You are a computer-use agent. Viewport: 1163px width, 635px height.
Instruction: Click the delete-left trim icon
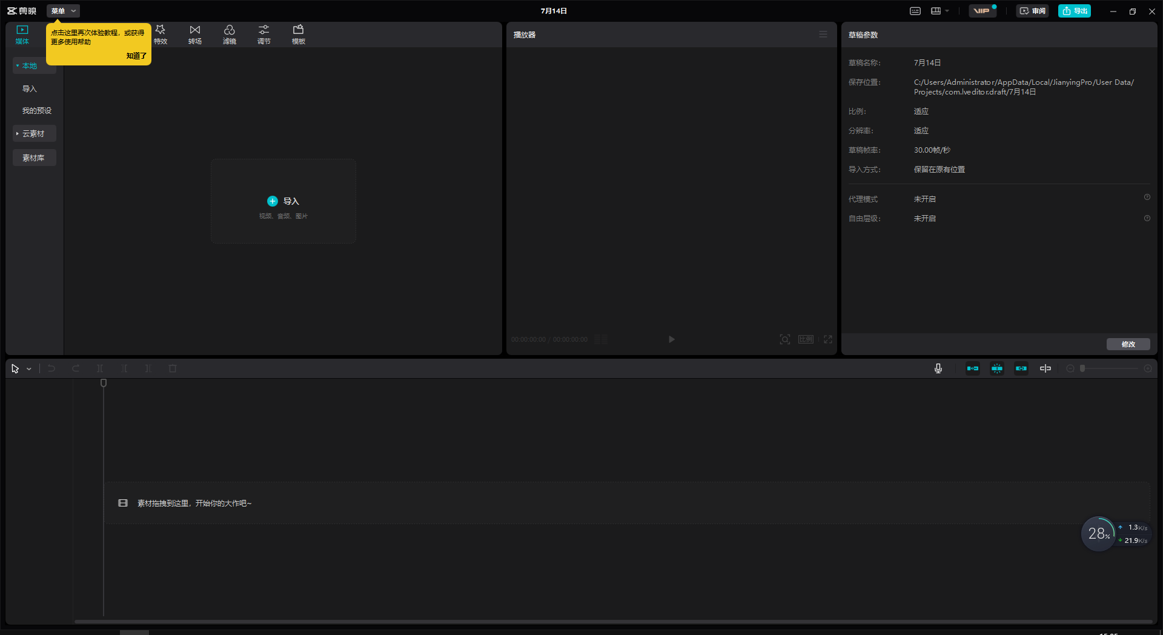point(124,368)
